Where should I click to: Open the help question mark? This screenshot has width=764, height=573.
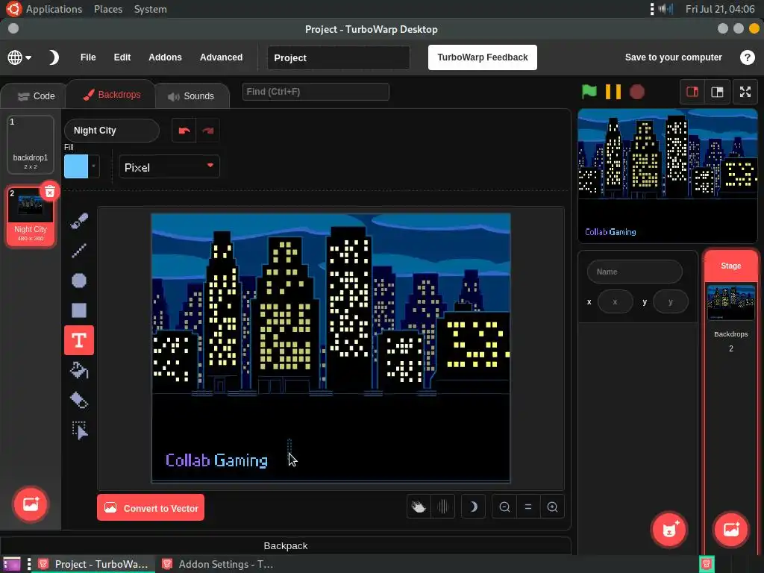(747, 57)
